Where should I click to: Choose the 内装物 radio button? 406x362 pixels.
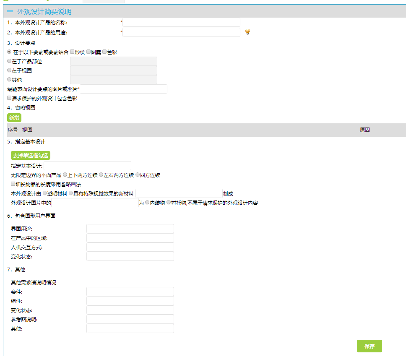click(147, 203)
